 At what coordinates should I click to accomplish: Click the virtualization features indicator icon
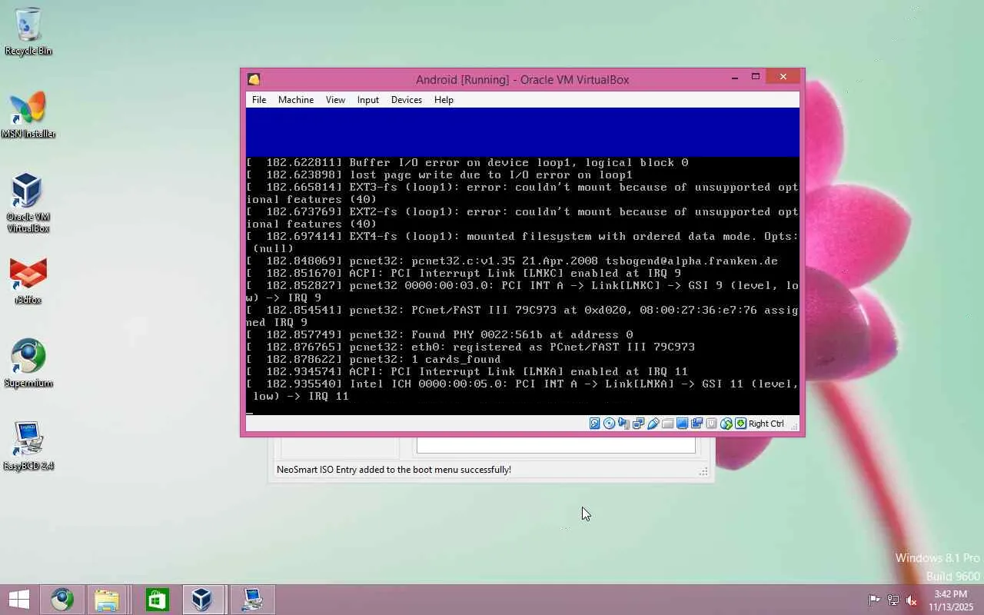712,424
